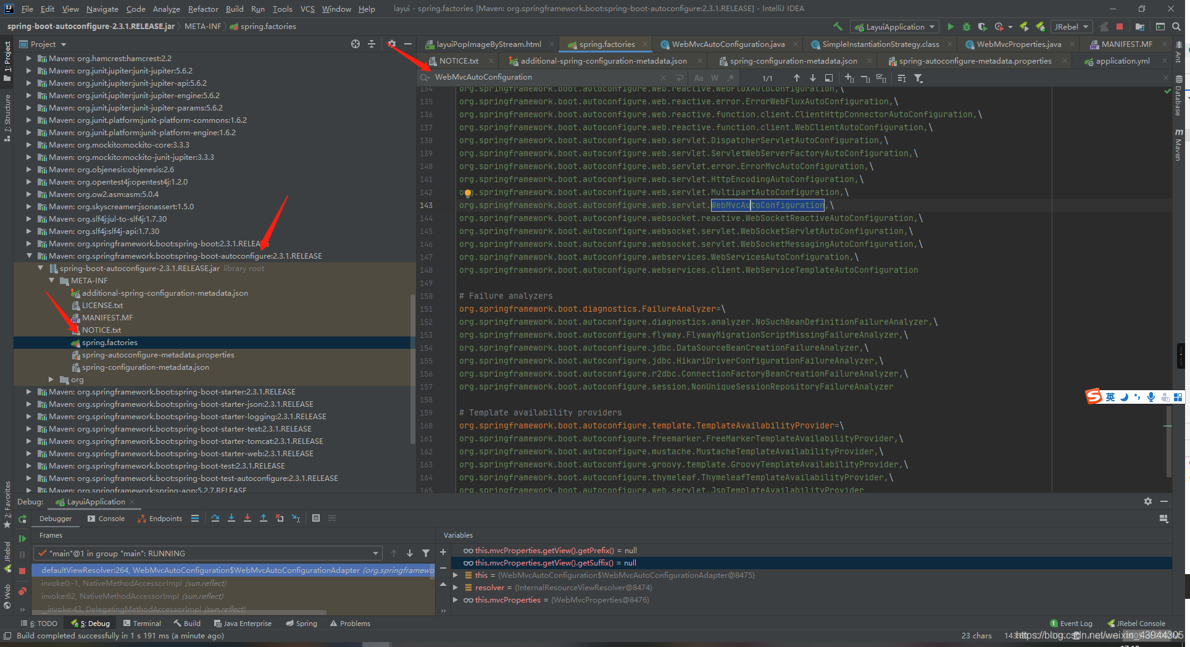Click the Build project hammer icon

point(838,27)
